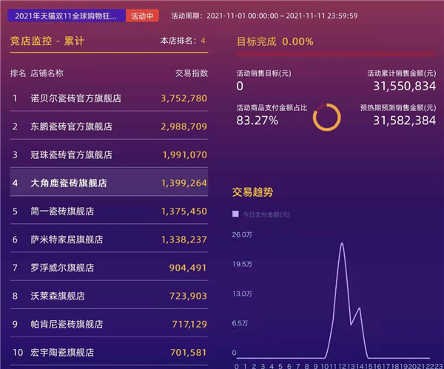This screenshot has height=369, width=444.
Task: Click the 83.27% payment ratio value
Action: pyautogui.click(x=257, y=121)
